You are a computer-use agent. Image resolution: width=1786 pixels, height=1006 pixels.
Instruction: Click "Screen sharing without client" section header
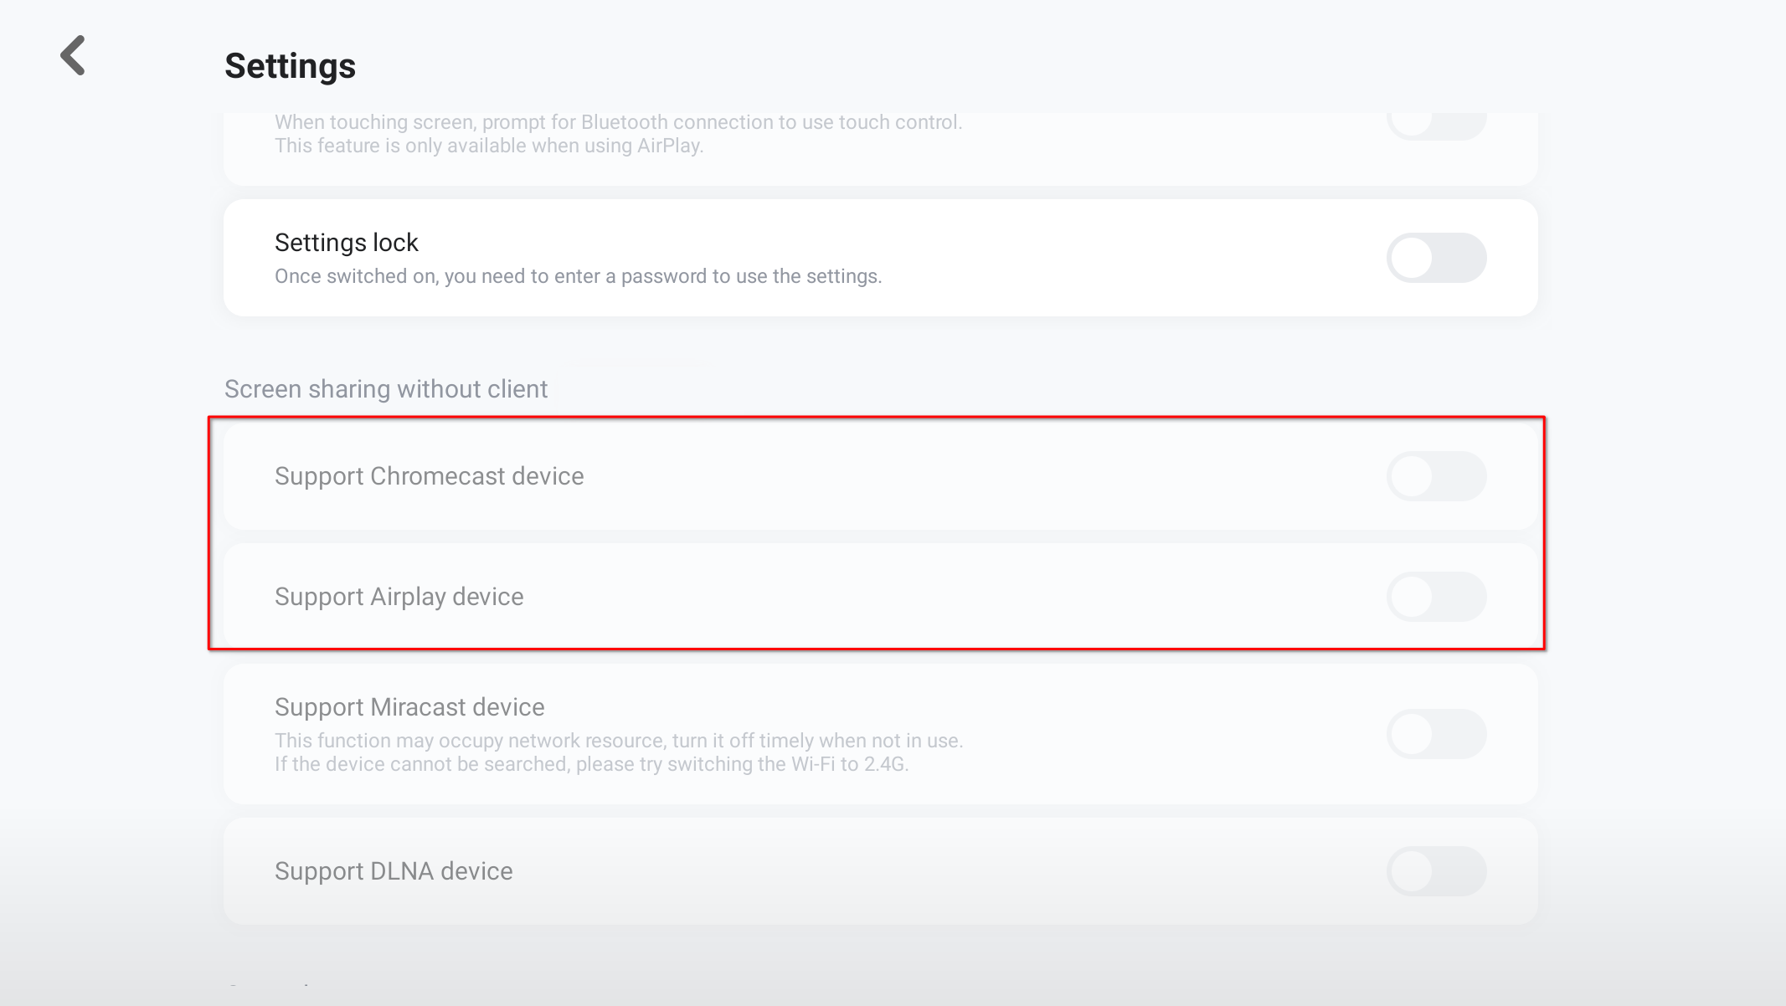(x=386, y=389)
